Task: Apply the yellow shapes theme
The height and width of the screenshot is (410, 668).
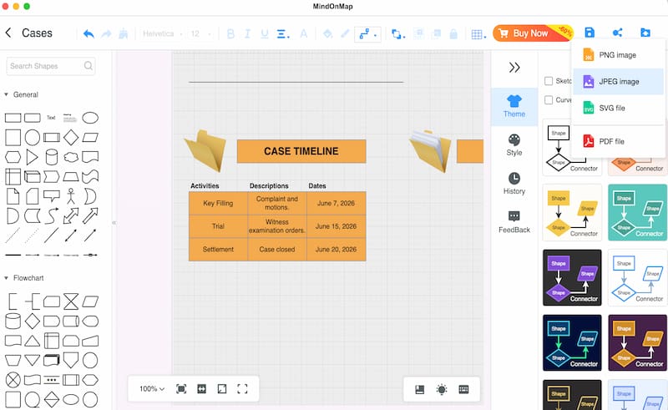Action: (x=572, y=213)
